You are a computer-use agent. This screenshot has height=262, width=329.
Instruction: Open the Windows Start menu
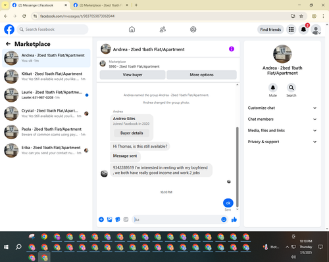point(6,247)
